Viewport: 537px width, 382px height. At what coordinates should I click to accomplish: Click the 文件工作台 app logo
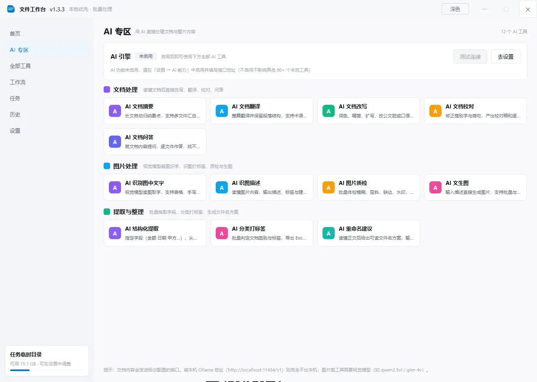tap(11, 9)
